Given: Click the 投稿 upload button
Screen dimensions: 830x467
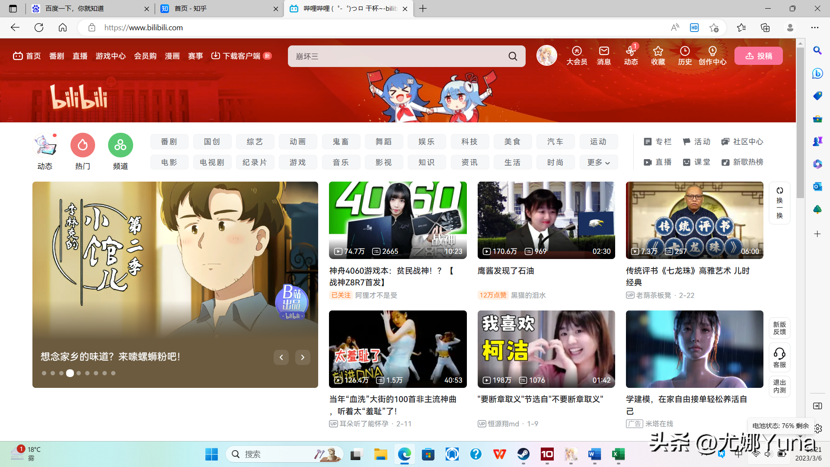Looking at the screenshot, I should (x=759, y=56).
